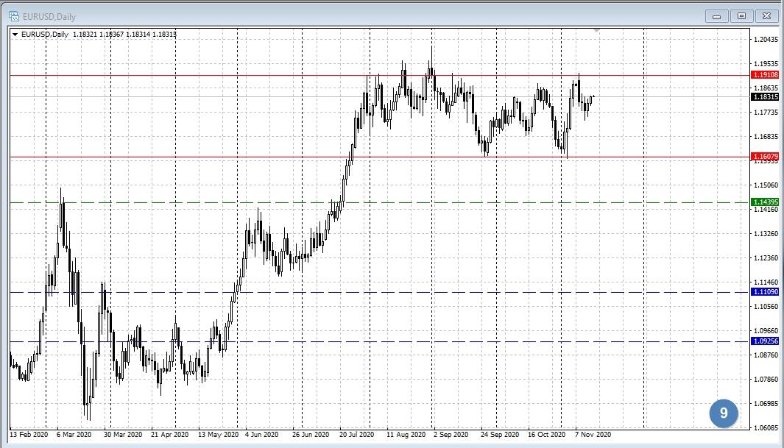Screen dimensions: 784x448
Task: Click the 1.09660 value on price scale
Action: [766, 330]
